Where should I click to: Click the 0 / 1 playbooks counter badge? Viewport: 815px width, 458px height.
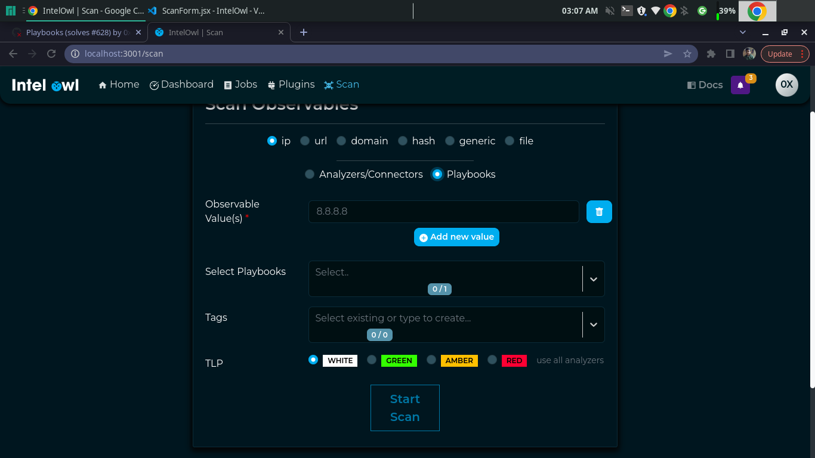(439, 289)
